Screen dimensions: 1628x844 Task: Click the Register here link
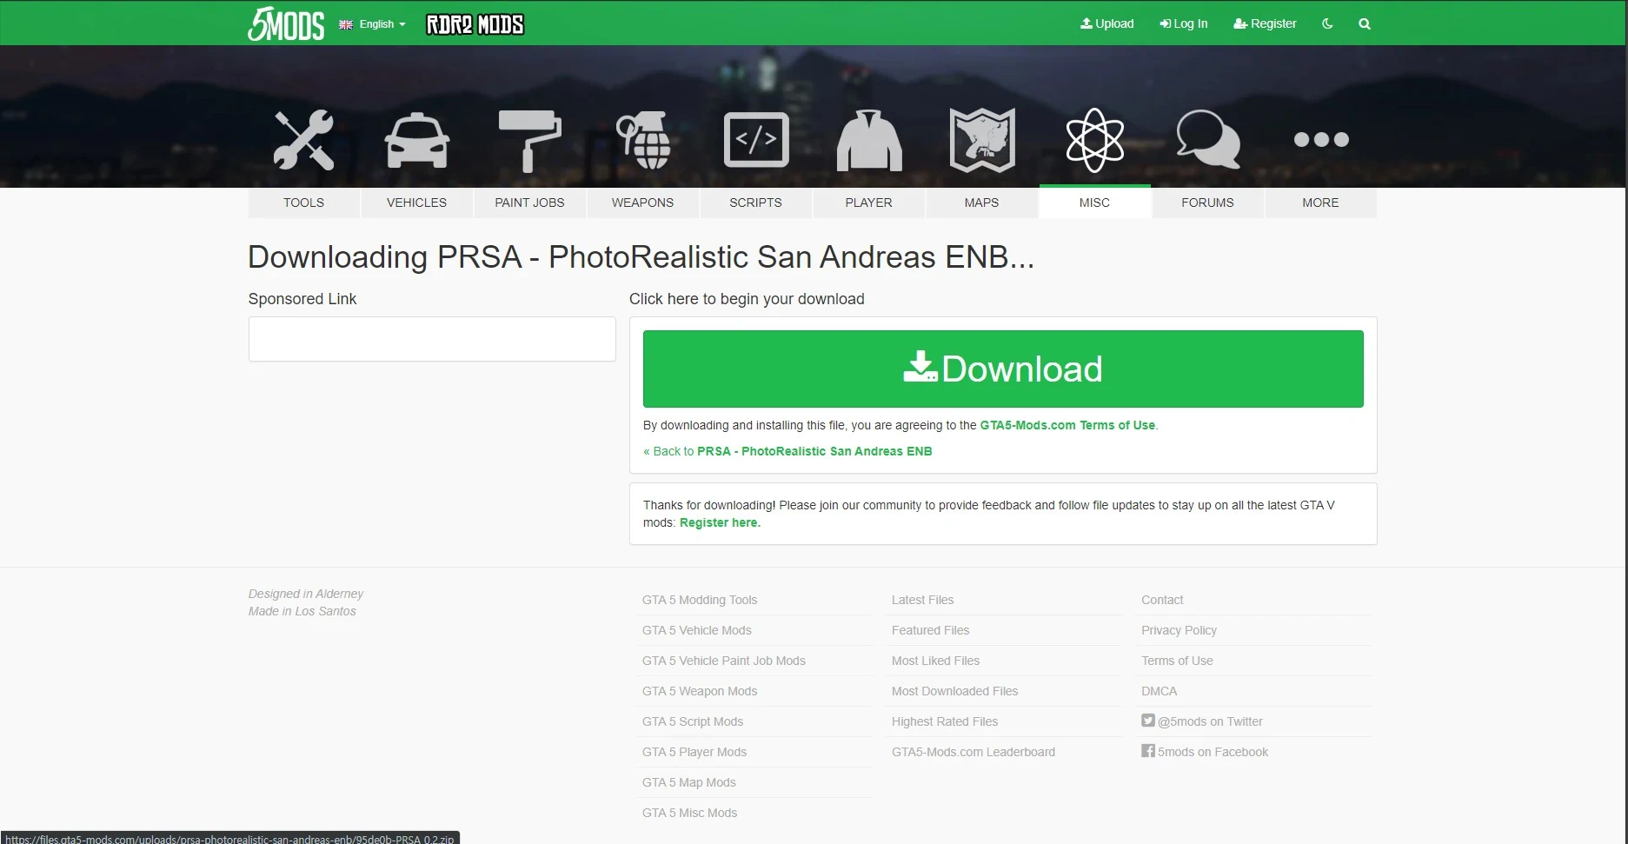click(x=720, y=522)
